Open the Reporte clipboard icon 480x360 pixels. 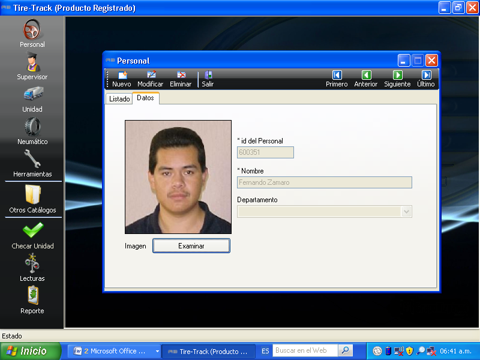32,296
